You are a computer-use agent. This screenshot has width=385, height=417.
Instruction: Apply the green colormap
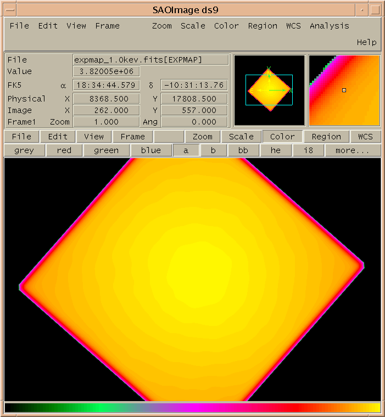[106, 150]
